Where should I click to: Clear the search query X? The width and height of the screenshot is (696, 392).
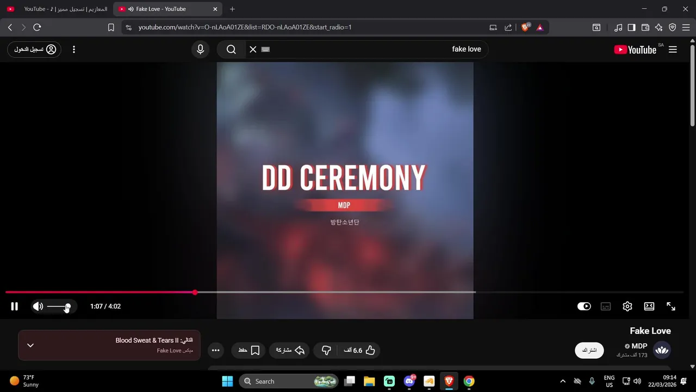pyautogui.click(x=253, y=50)
